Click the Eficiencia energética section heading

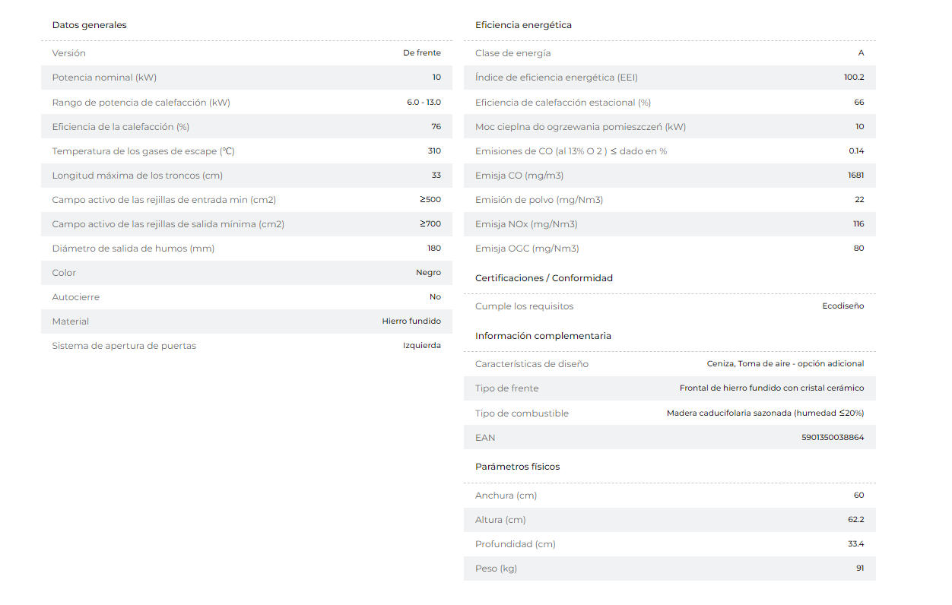[x=523, y=25]
